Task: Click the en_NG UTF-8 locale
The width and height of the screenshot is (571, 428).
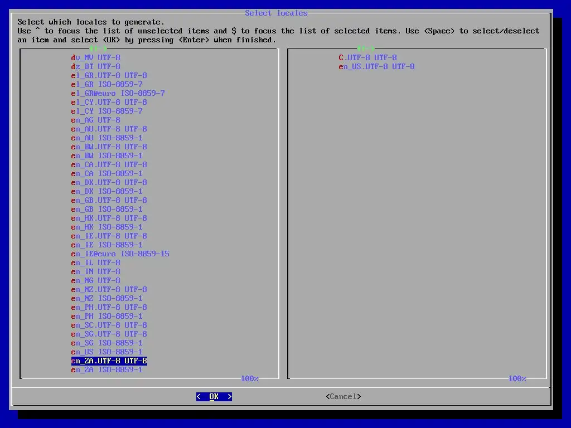Action: (96, 280)
